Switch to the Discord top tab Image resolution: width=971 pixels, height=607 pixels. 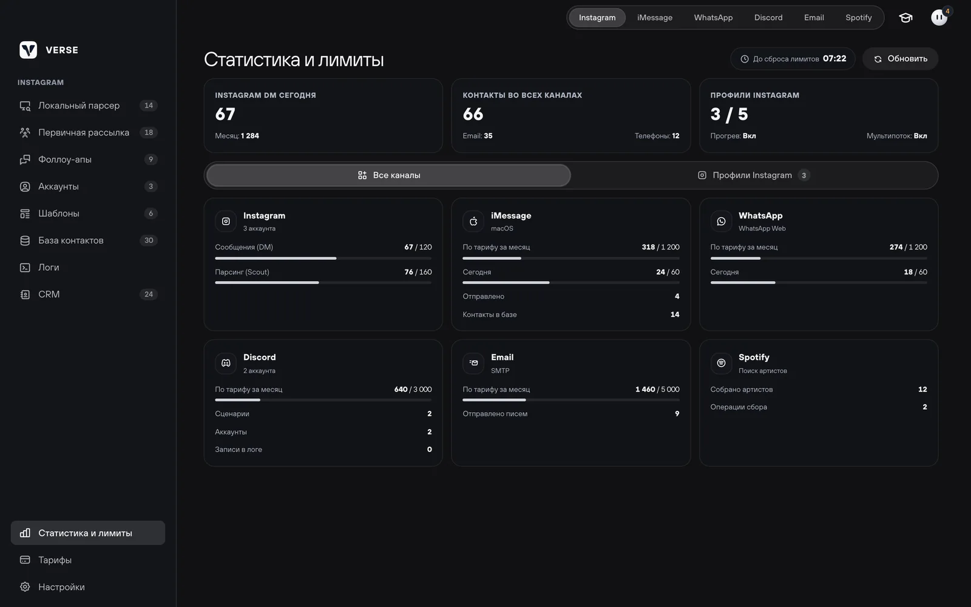[x=768, y=18]
